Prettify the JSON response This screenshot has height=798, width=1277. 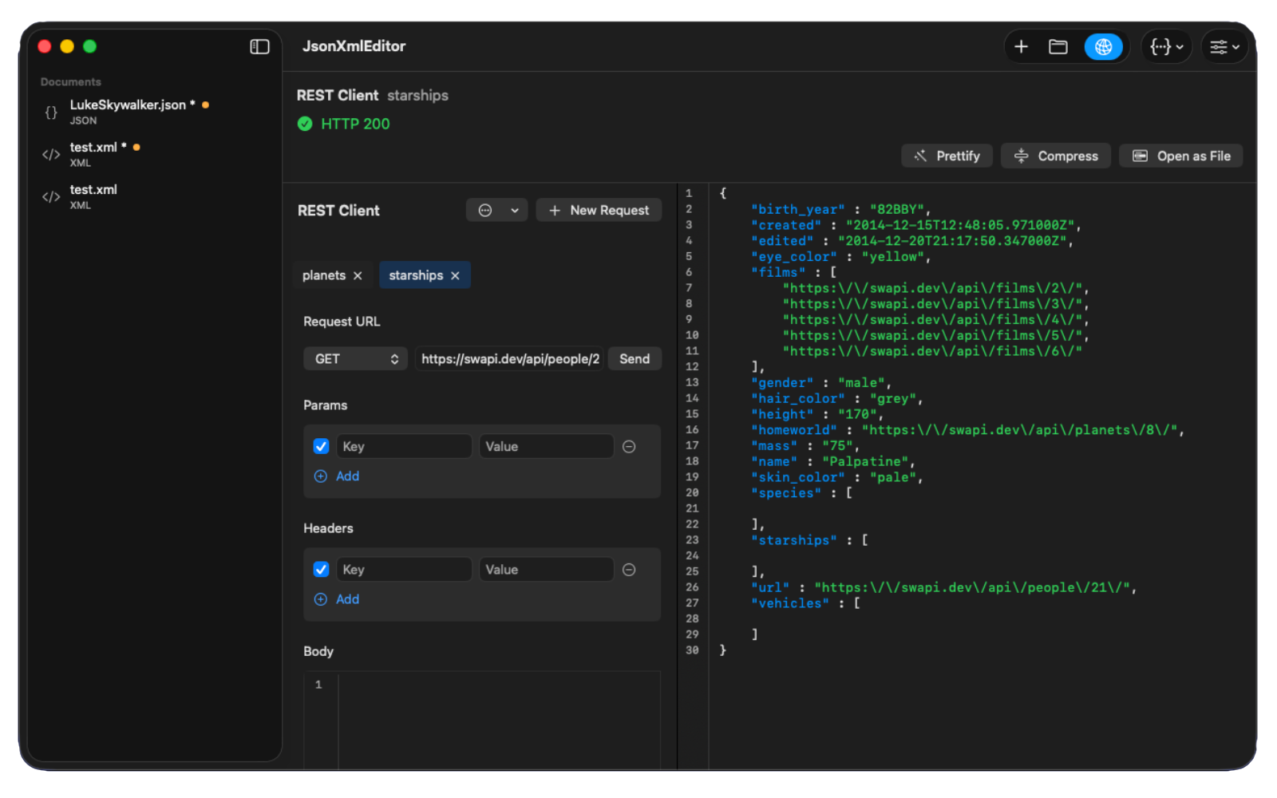pyautogui.click(x=947, y=156)
